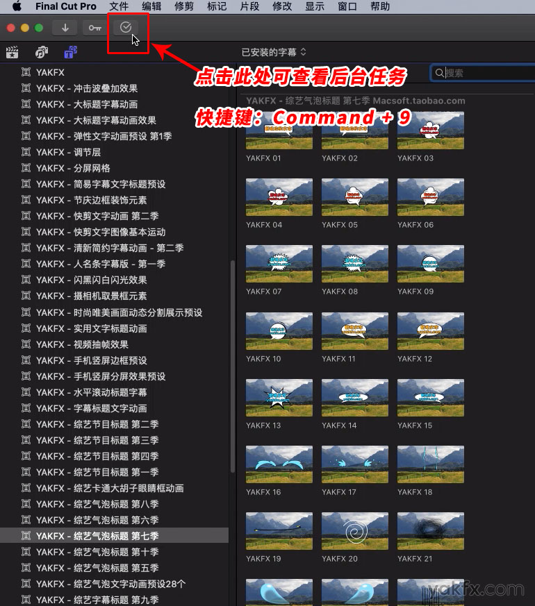This screenshot has width=535, height=606.
Task: Select the YAKFX 13 starburst thumbnail
Action: pos(279,398)
